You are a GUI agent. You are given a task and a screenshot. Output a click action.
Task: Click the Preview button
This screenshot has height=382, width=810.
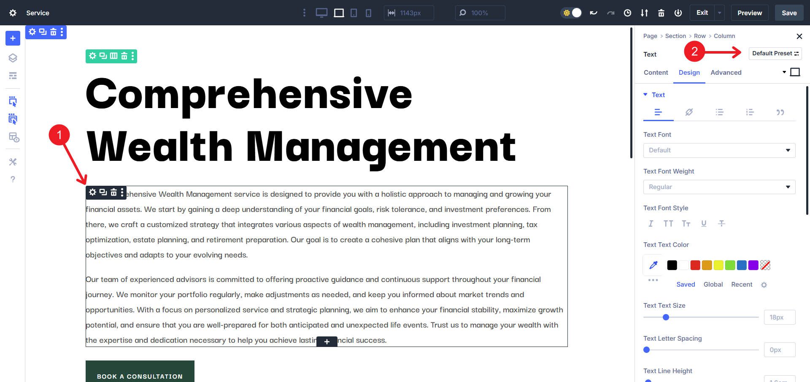pyautogui.click(x=749, y=13)
